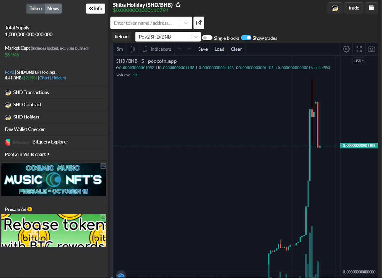Toggle the Single blocks switch
This screenshot has width=382, height=278.
(x=207, y=38)
